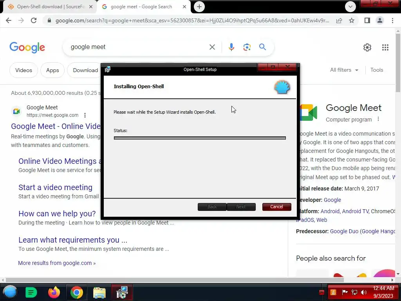Open the Web platform link
Image resolution: width=401 pixels, height=301 pixels.
pyautogui.click(x=322, y=220)
